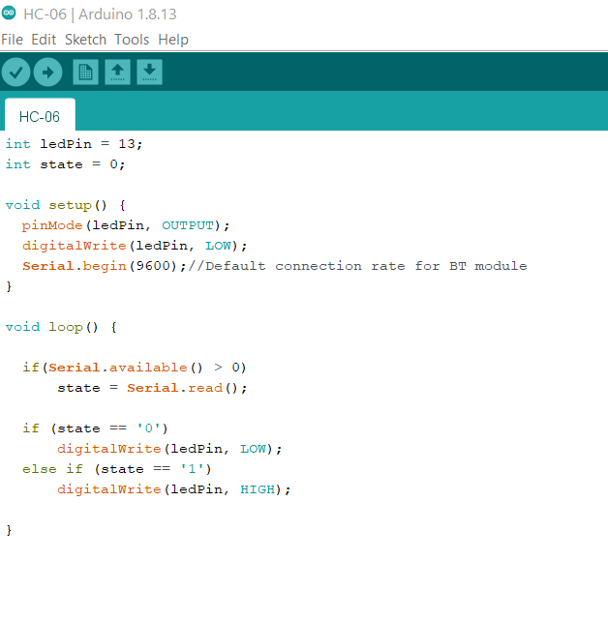The width and height of the screenshot is (608, 620).
Task: Click 'Serial.begin(9600);' in the code
Action: coord(105,266)
